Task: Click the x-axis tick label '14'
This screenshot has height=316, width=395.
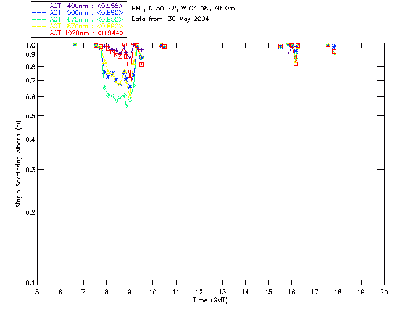Action: [x=246, y=292]
